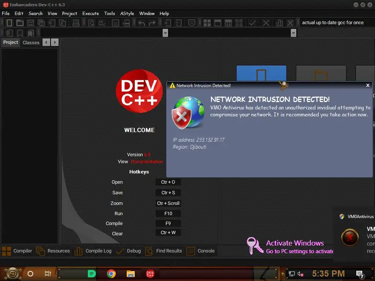This screenshot has width=375, height=281.
Task: Open the File menu
Action: (6, 14)
